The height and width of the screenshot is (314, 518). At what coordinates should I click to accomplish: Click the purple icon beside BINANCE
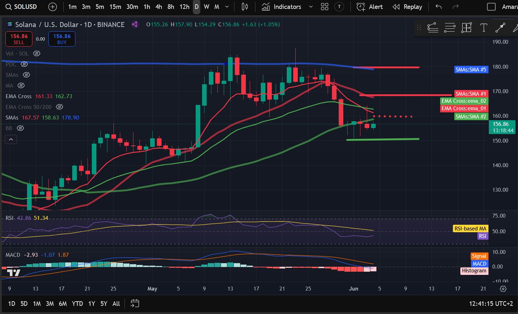point(135,25)
